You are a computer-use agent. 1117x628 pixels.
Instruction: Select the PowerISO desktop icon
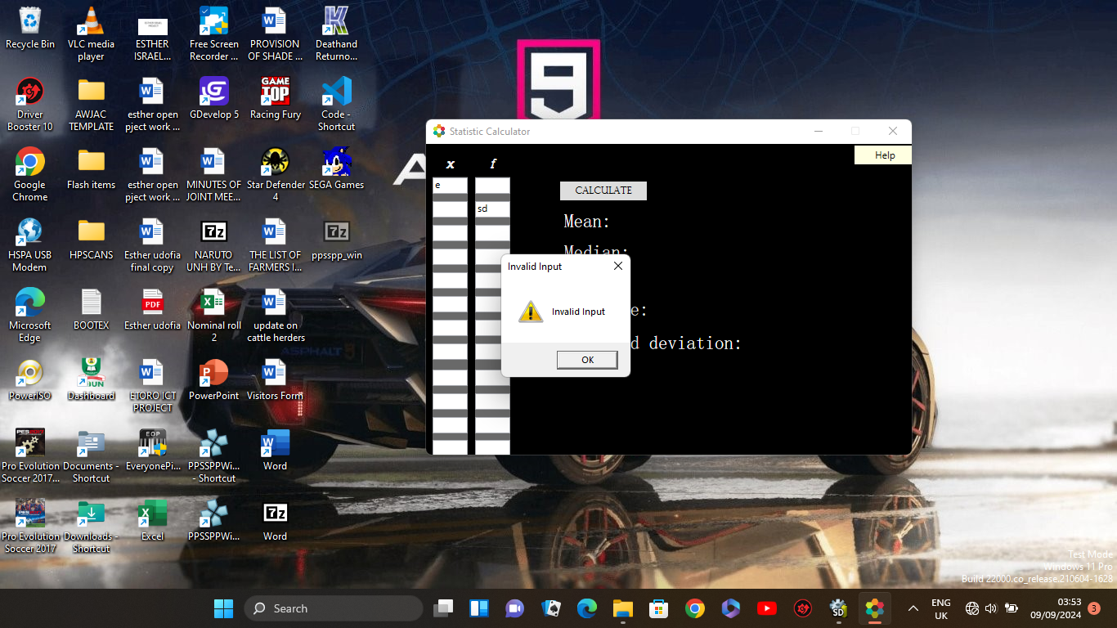point(30,379)
